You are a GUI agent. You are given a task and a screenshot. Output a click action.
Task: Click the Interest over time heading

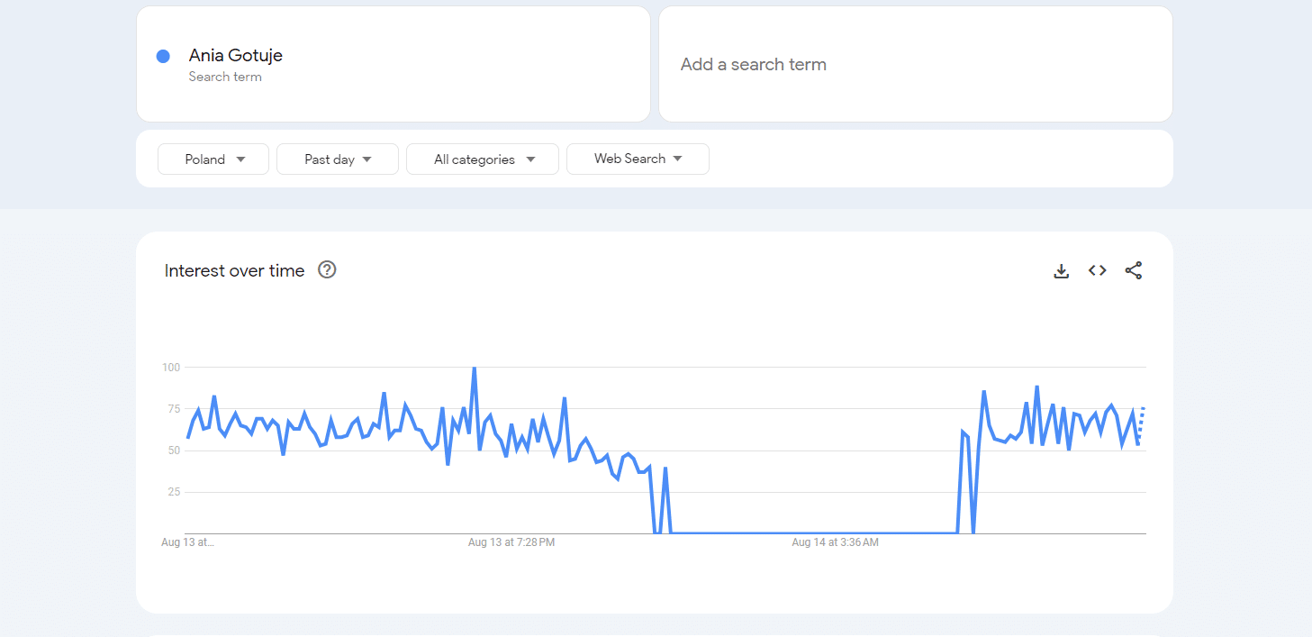click(x=234, y=270)
